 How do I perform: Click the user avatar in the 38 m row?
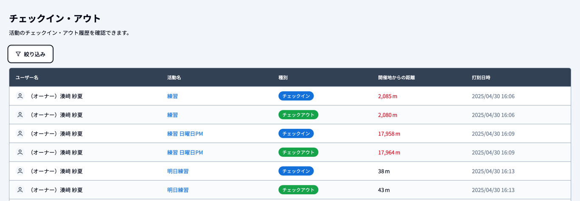[x=20, y=171]
